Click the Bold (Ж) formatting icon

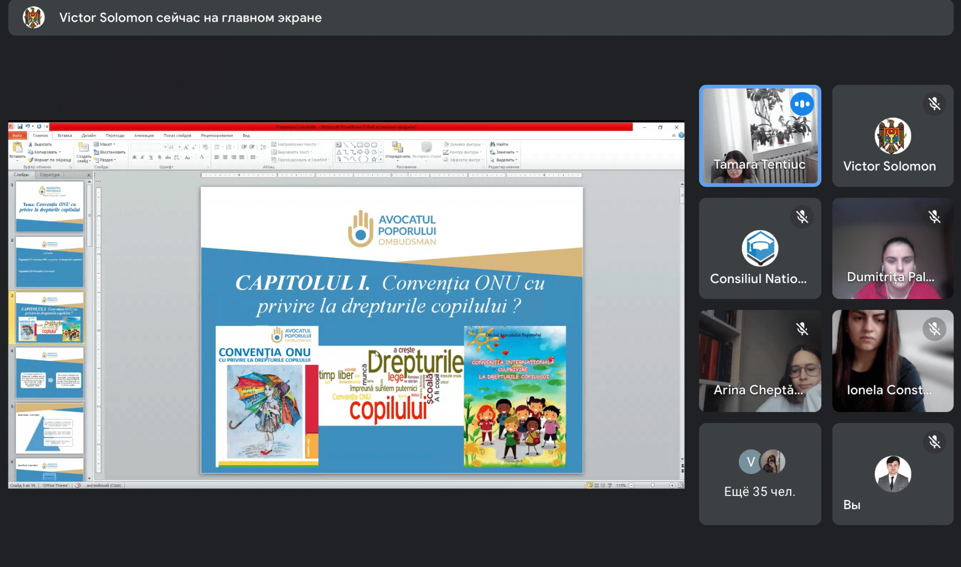[x=134, y=157]
